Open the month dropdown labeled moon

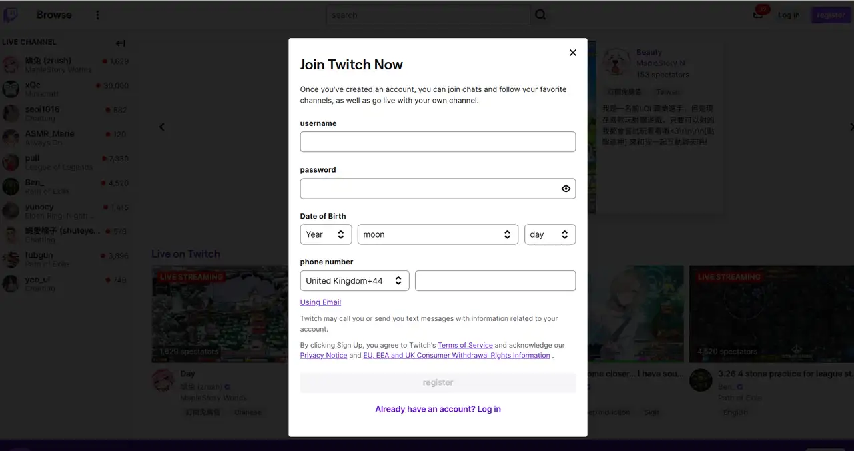438,234
